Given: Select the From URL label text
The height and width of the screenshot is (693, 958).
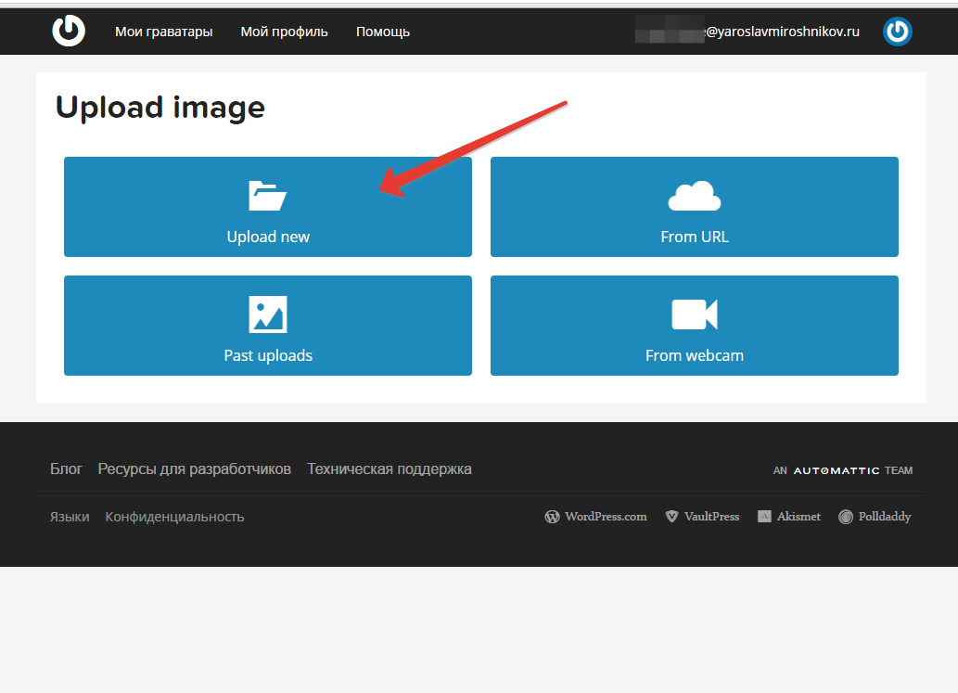Looking at the screenshot, I should coord(694,237).
